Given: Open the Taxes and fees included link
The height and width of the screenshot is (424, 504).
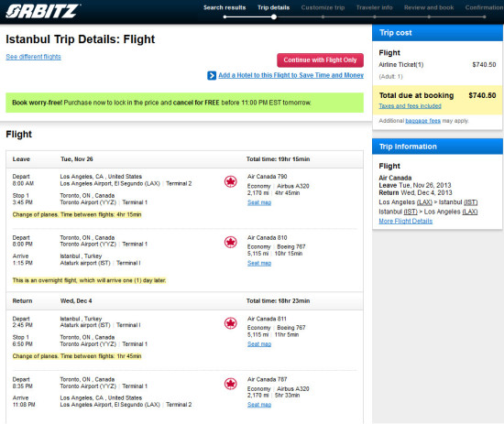Looking at the screenshot, I should pyautogui.click(x=410, y=106).
